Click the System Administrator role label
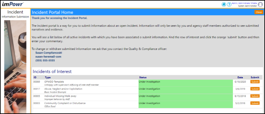 point(248,6)
